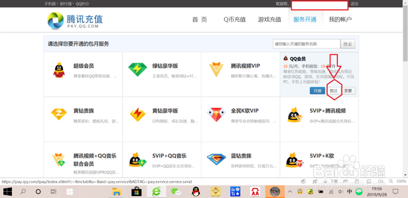The image size is (408, 198).
Task: Focus the service name search field
Action: (306, 44)
